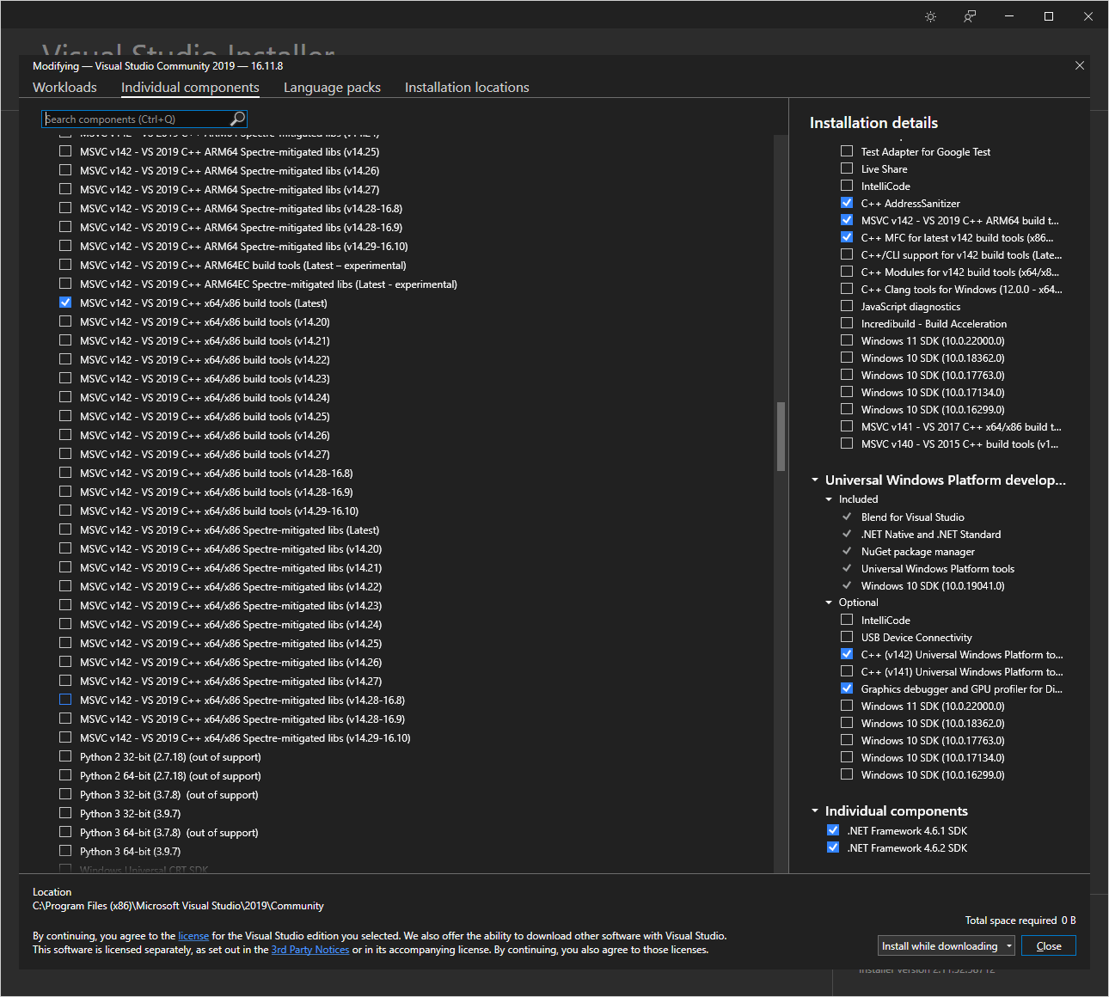The height and width of the screenshot is (997, 1109).
Task: Check Python 2 32-bit (2.7.18) checkbox
Action: click(x=65, y=756)
